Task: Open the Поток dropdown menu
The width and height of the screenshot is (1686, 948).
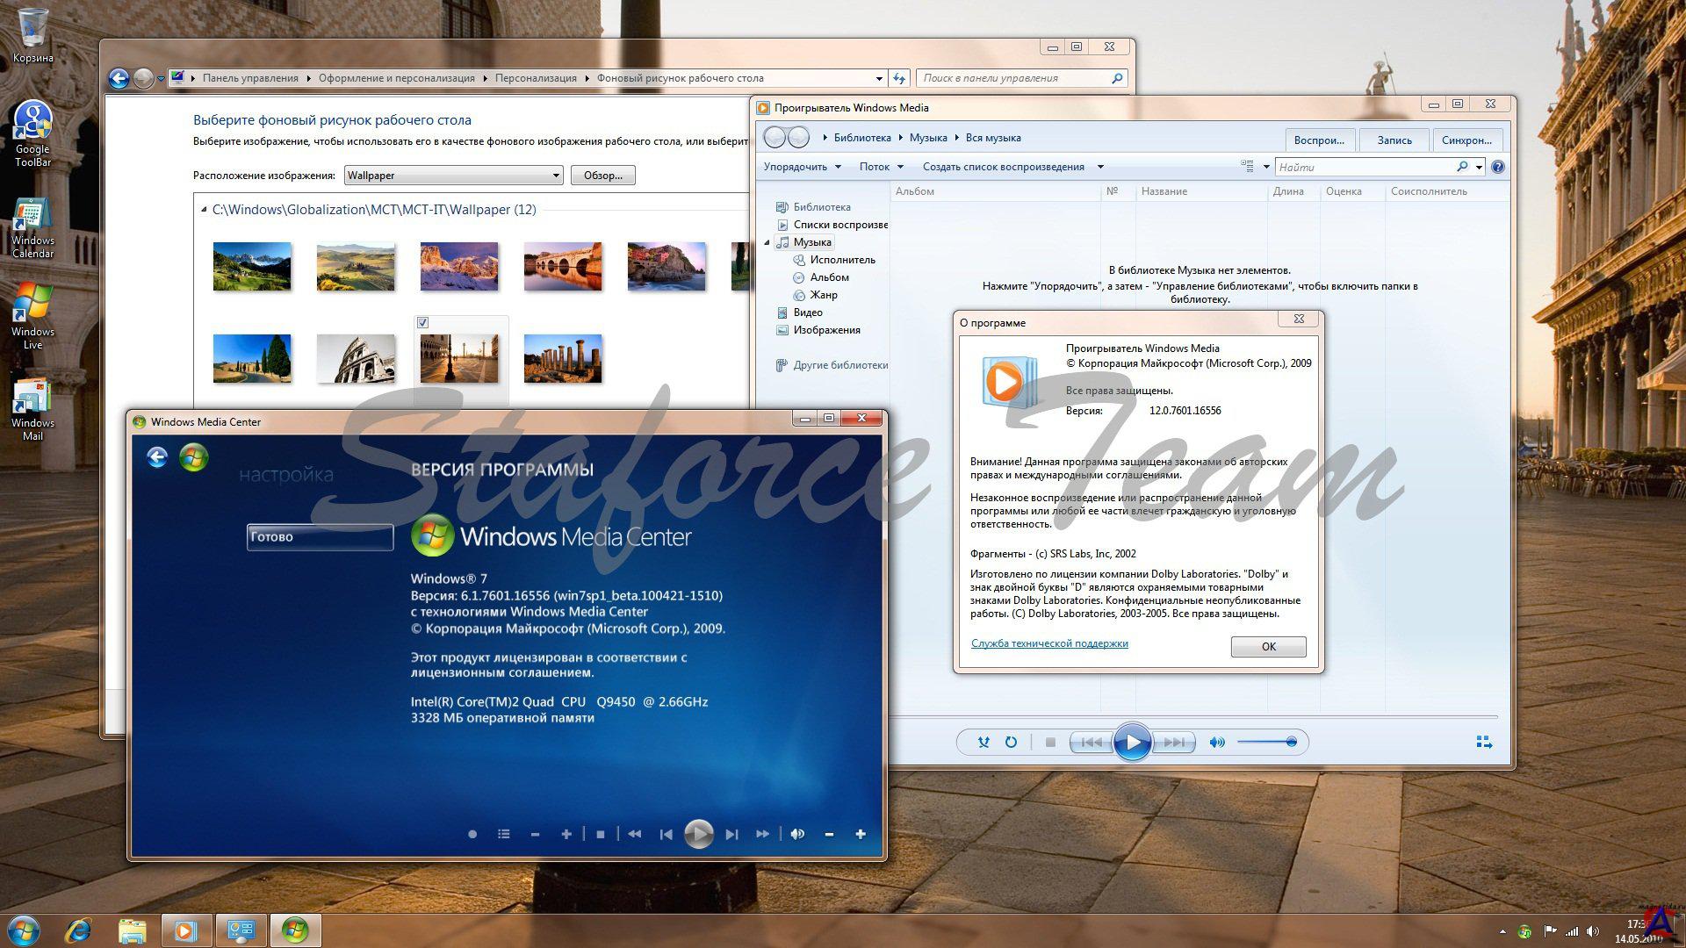Action: [x=881, y=167]
